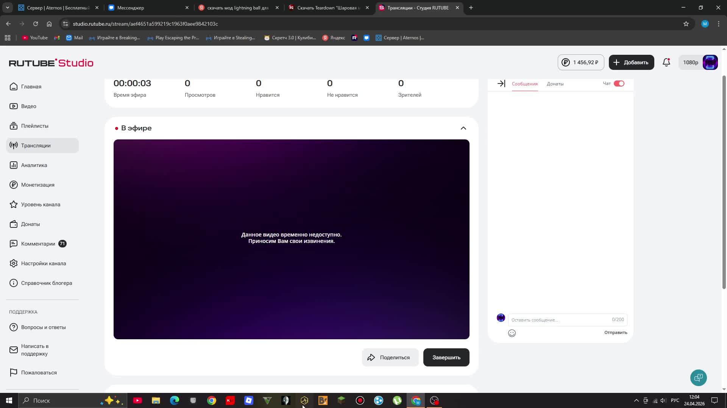Open Уровень канала page

point(41,204)
